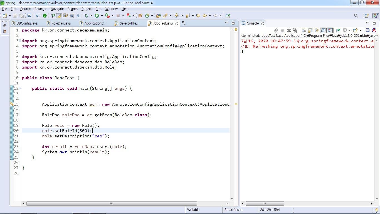
Task: Click the Back navigation arrow icon
Action: (205, 16)
